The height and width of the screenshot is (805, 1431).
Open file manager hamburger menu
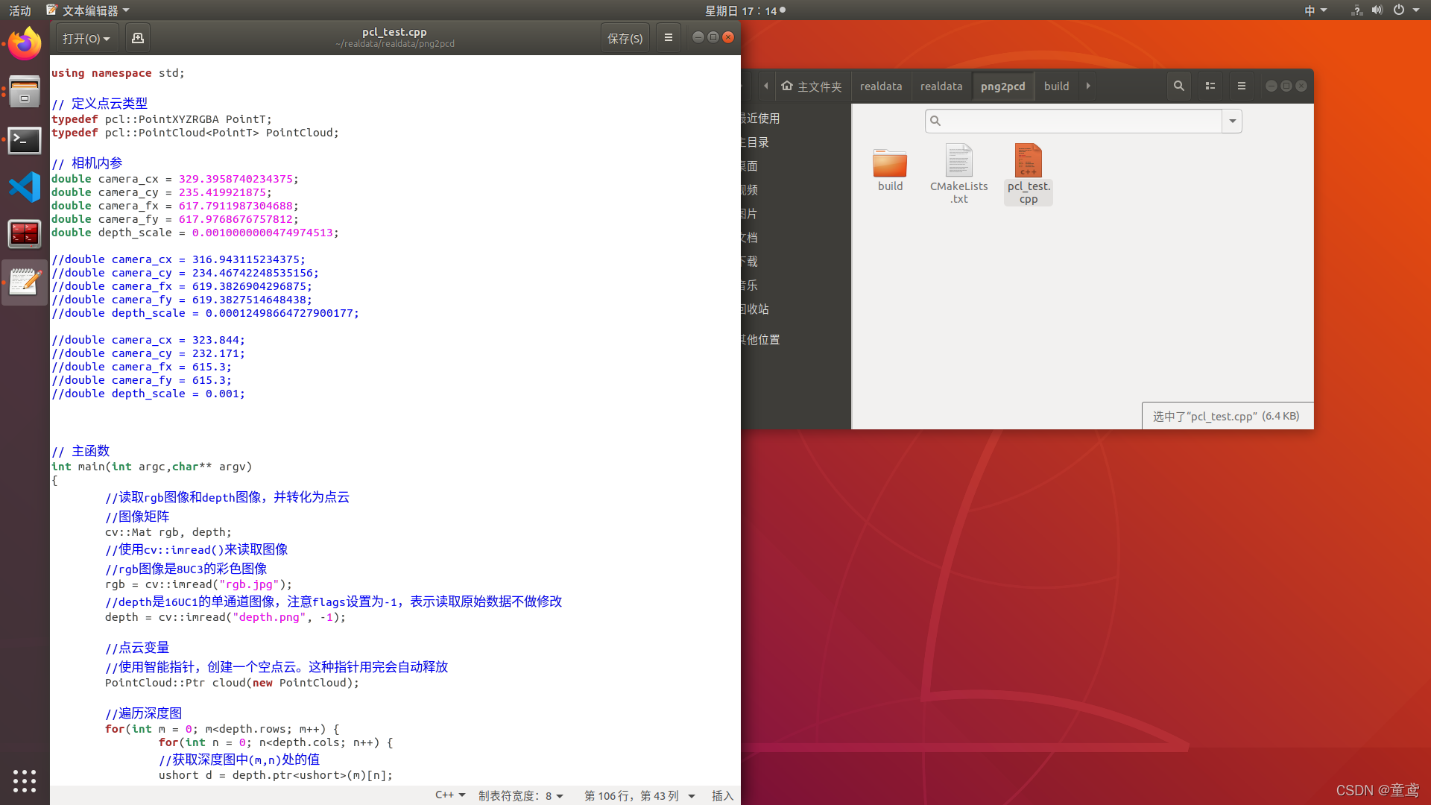(x=1242, y=86)
